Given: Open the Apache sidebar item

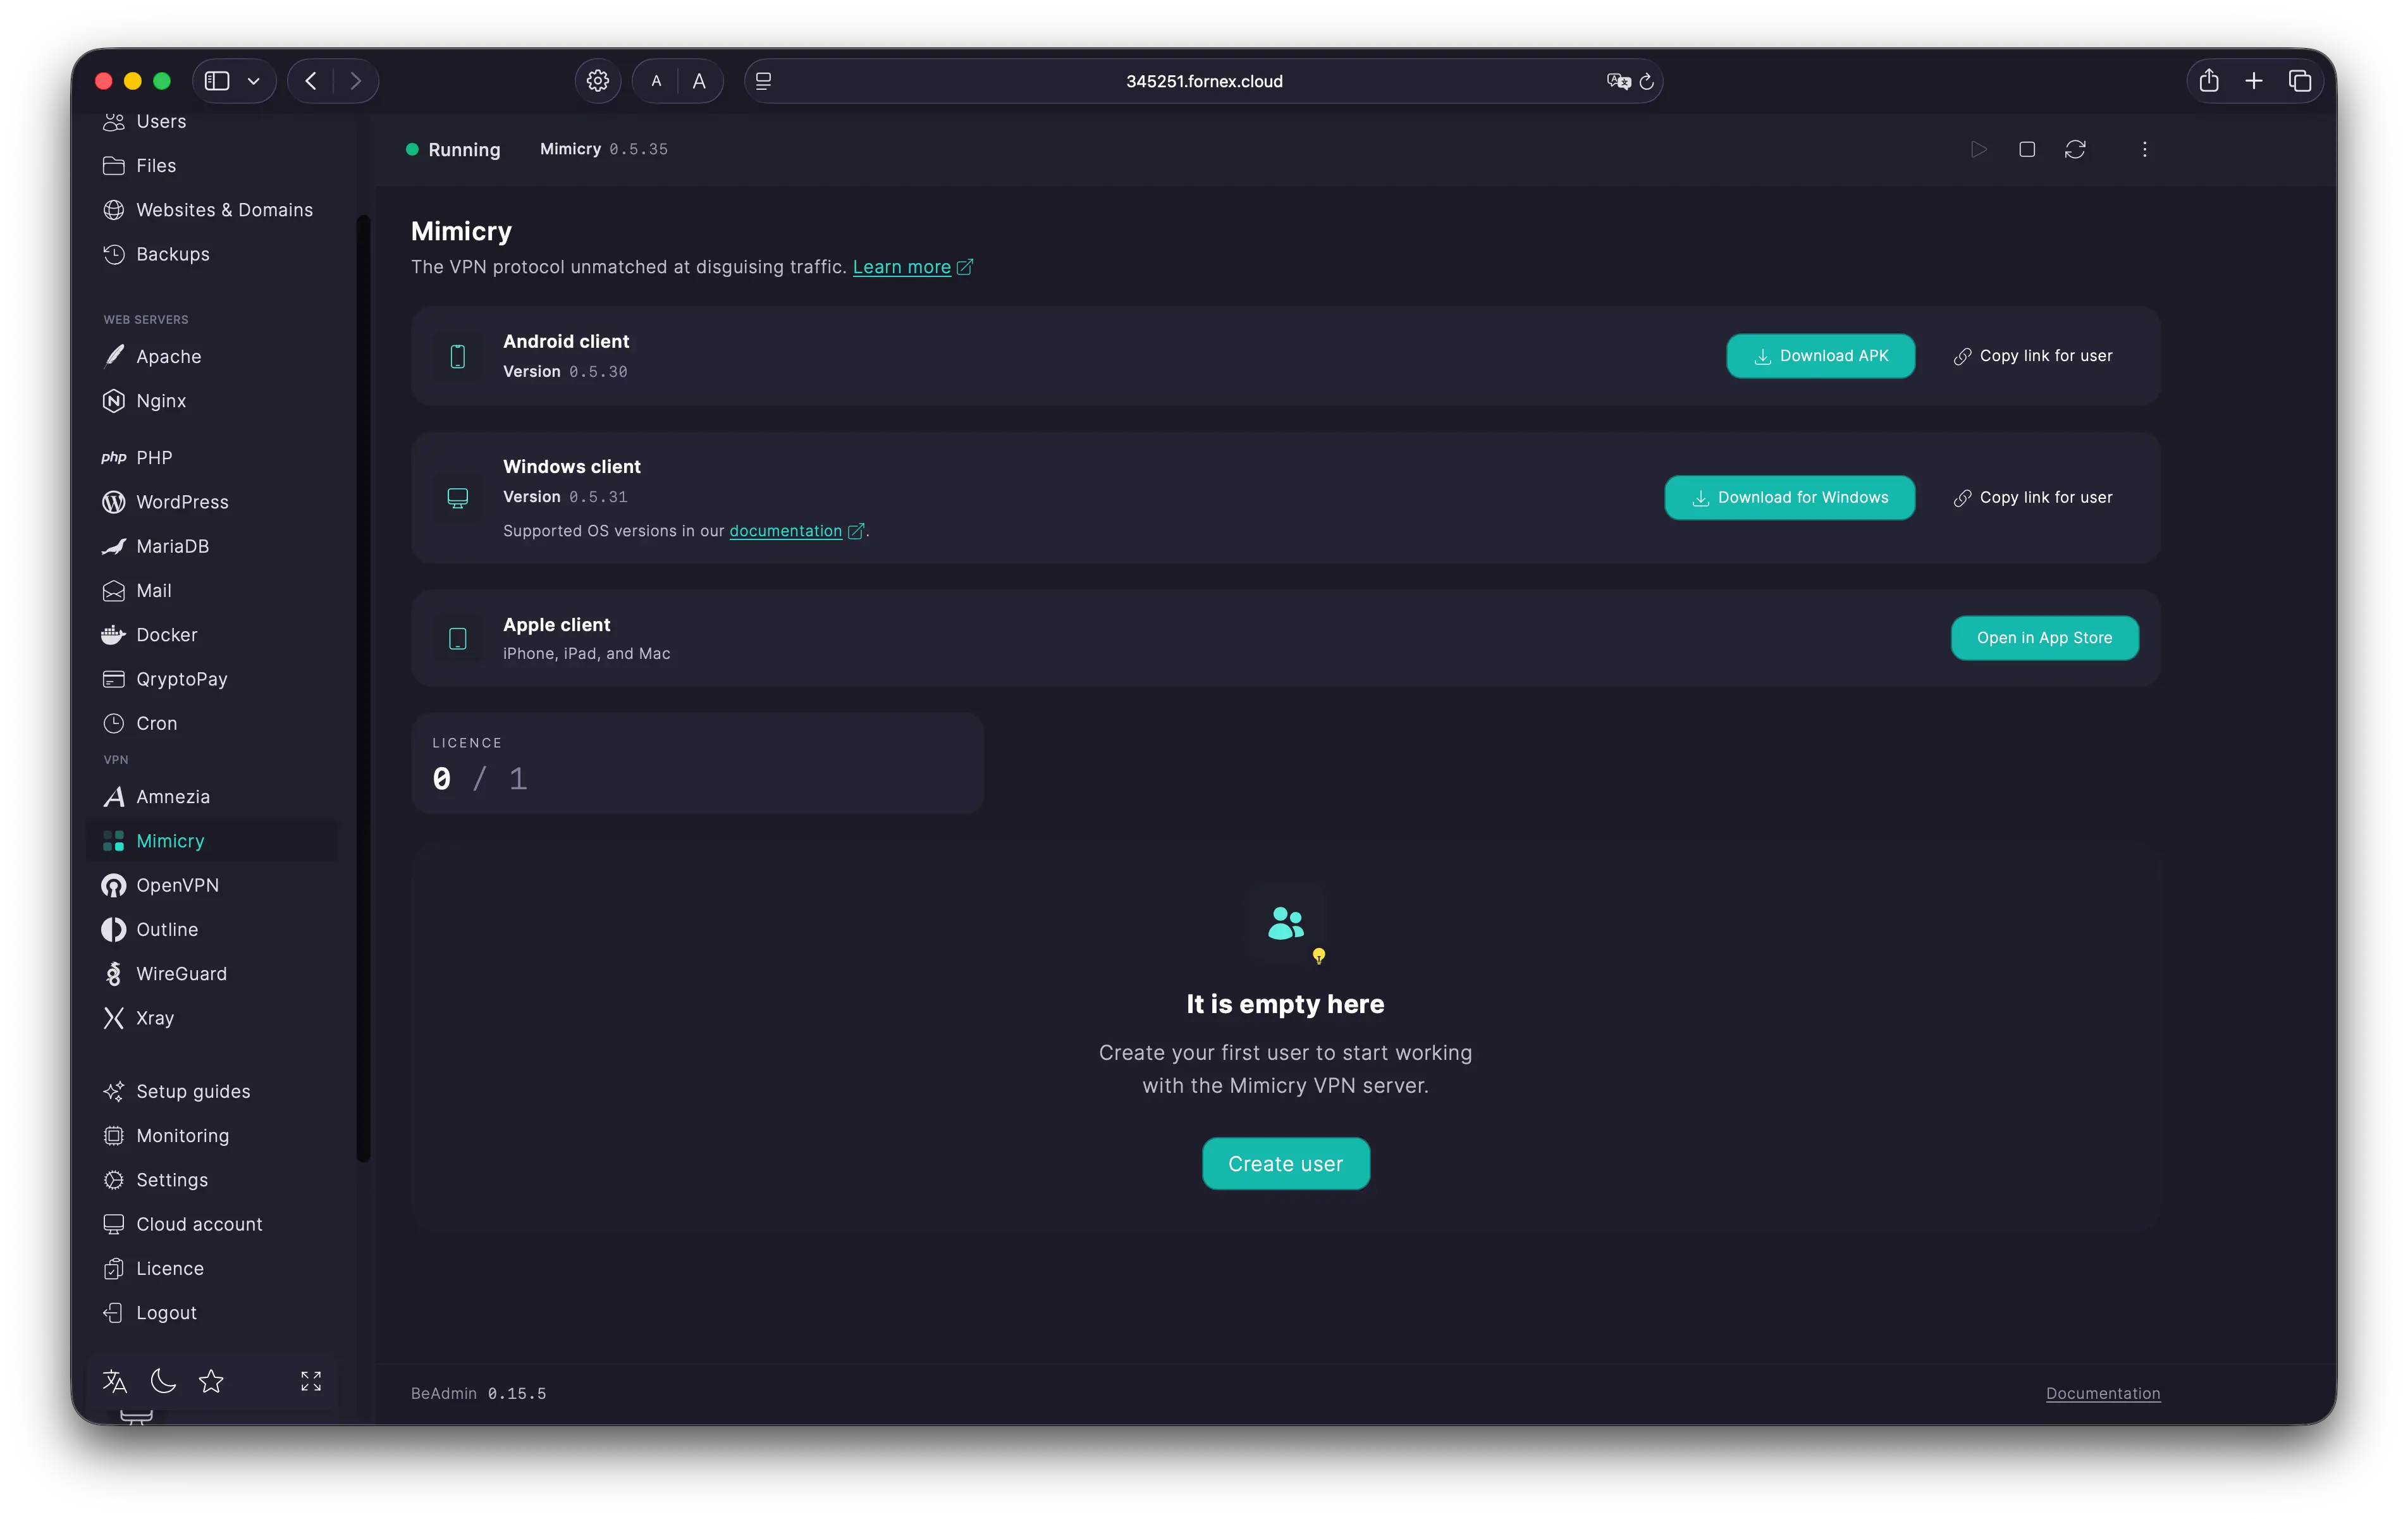Looking at the screenshot, I should (x=212, y=356).
